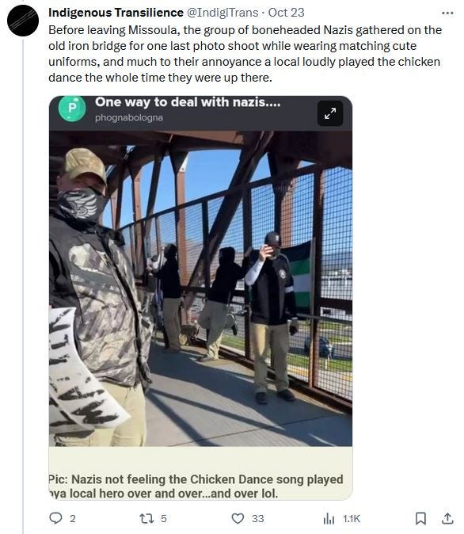Screen dimensions: 464x534
Task: Open the @IndigiTrans handle link
Action: [222, 13]
